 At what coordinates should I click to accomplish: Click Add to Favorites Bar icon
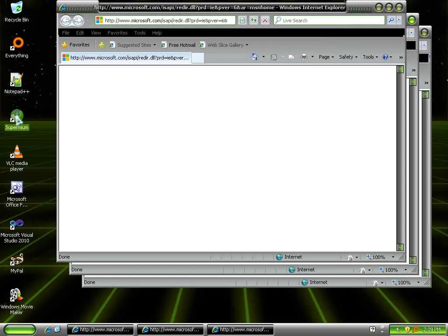pyautogui.click(x=101, y=45)
